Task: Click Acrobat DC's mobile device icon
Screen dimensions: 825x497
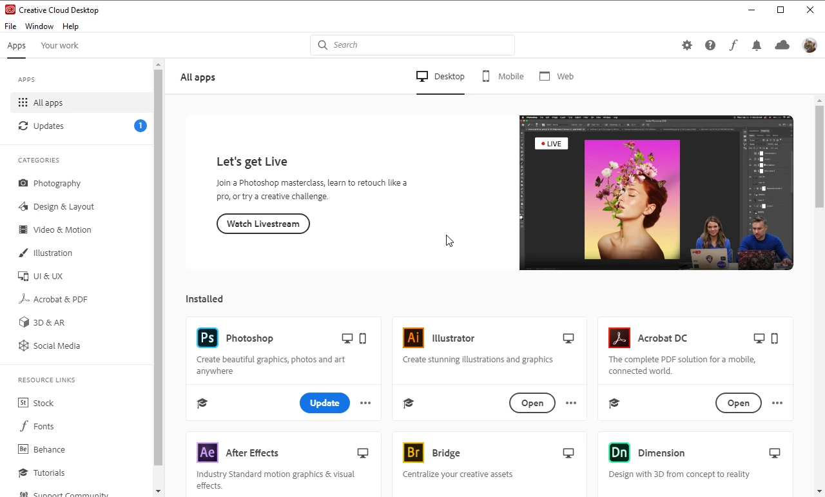Action: 775,338
